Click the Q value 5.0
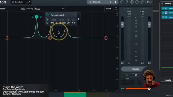This screenshot has height=97, width=173. click(x=68, y=23)
